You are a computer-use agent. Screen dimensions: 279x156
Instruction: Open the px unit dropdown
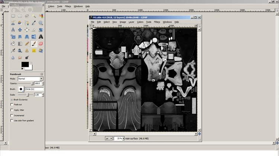click(109, 139)
